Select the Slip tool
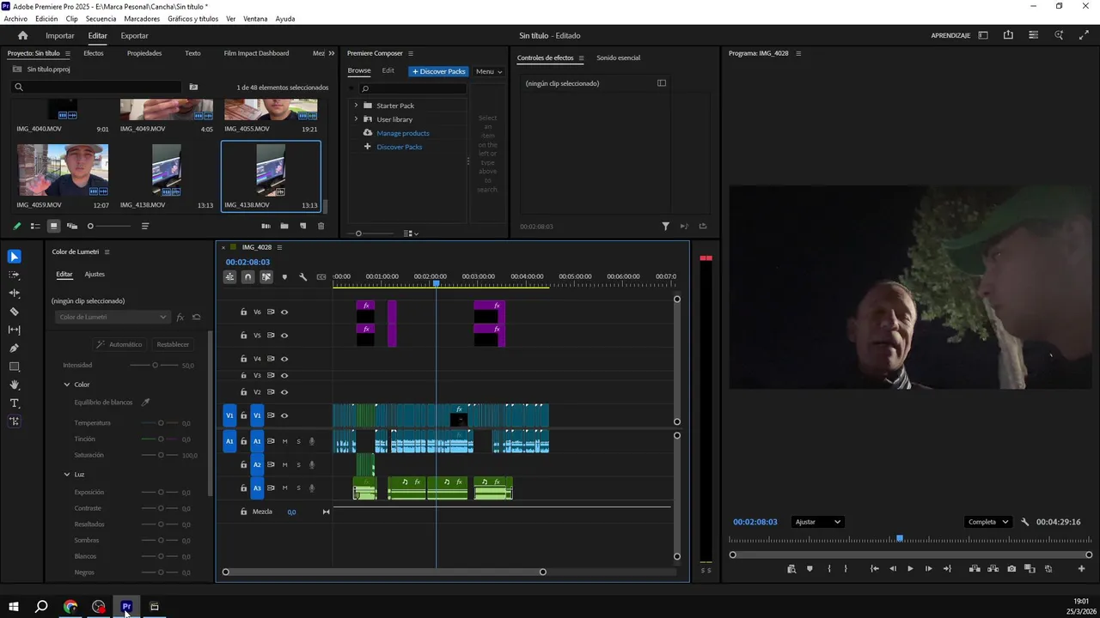Image resolution: width=1100 pixels, height=618 pixels. tap(14, 330)
